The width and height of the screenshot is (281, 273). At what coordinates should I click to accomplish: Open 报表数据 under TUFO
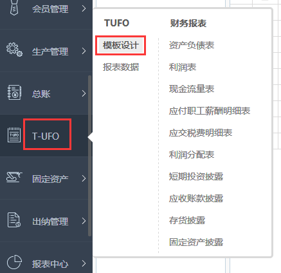121,67
